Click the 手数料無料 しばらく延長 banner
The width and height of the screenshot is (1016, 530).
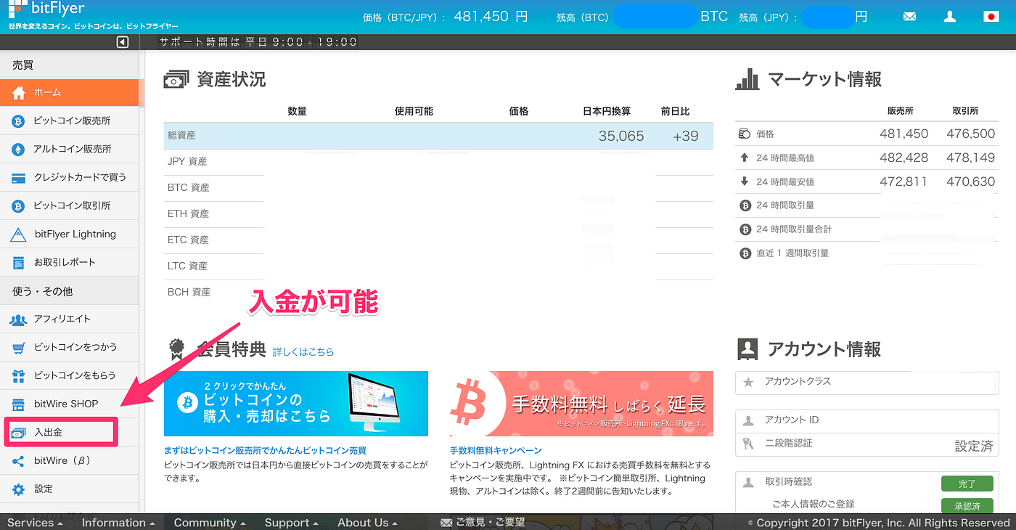pyautogui.click(x=581, y=404)
